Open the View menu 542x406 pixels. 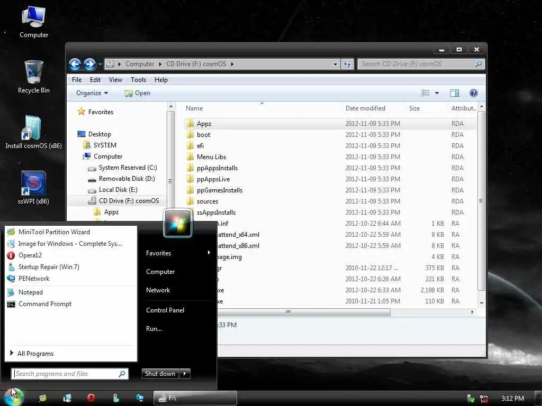coord(115,80)
